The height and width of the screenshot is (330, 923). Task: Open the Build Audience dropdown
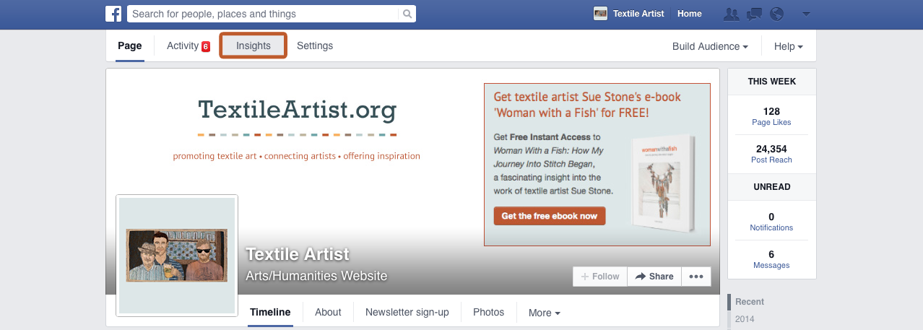click(710, 46)
